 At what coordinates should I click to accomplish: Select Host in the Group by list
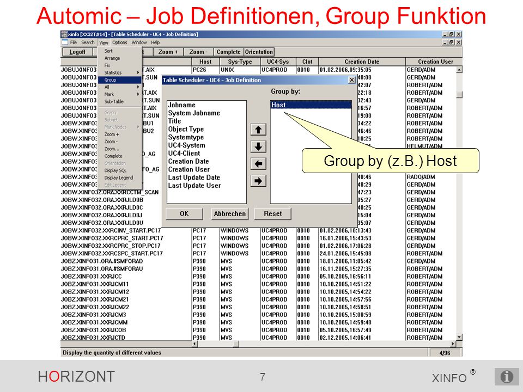pyautogui.click(x=311, y=105)
